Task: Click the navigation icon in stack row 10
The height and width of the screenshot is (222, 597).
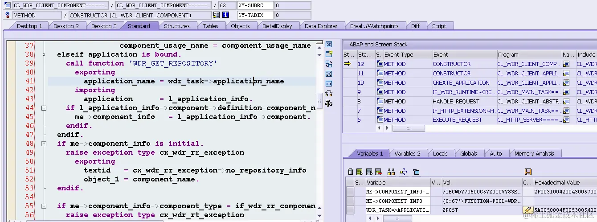Action: [566, 83]
